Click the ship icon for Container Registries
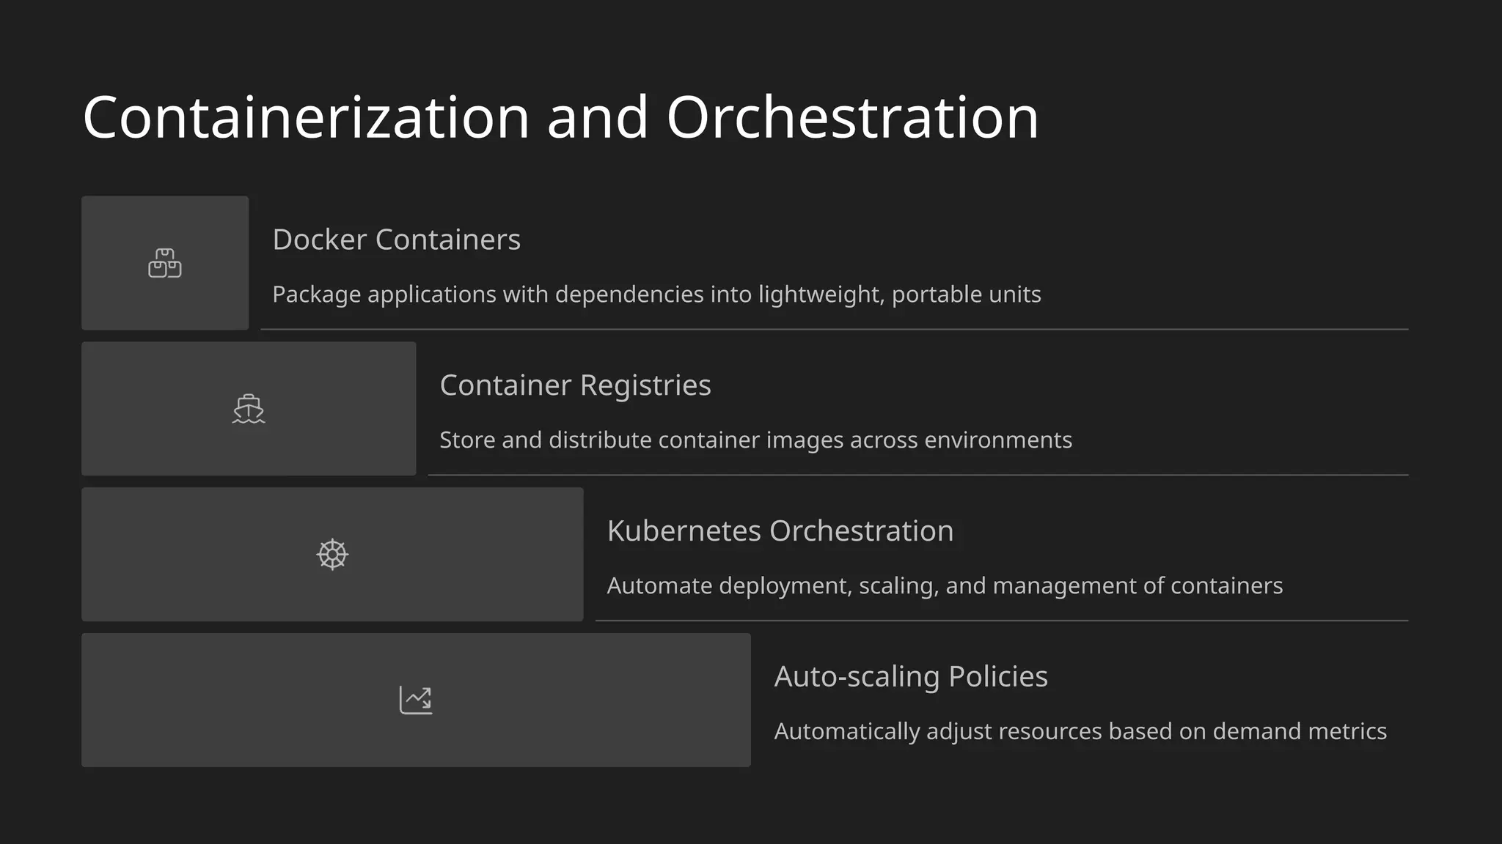Screen dimensions: 1502x844 249,409
